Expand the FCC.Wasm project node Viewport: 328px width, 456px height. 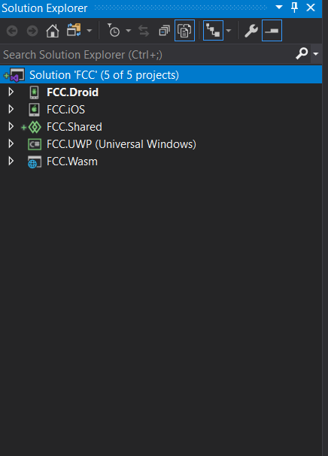(11, 161)
